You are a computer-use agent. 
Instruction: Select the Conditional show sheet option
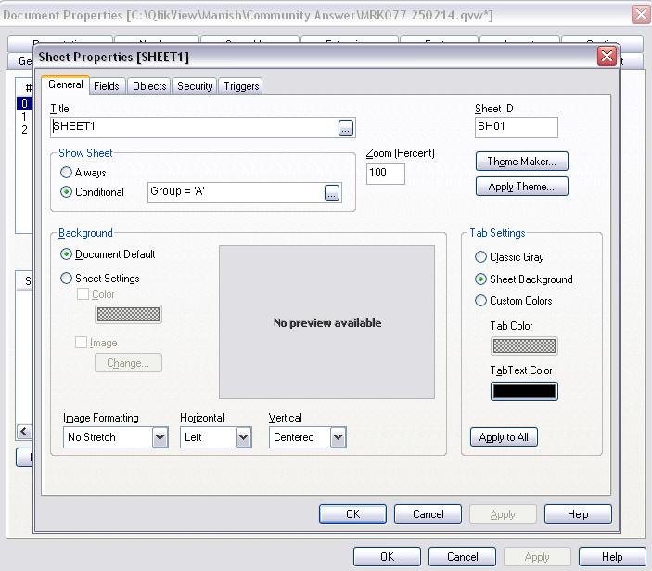coord(93,192)
